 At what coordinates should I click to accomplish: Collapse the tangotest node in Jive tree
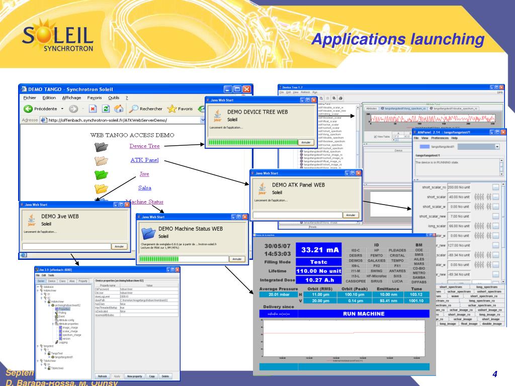click(x=38, y=346)
